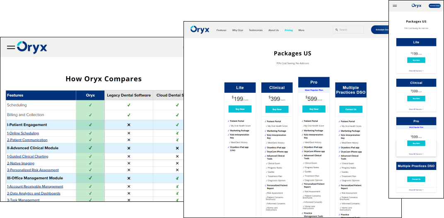Image resolution: width=444 pixels, height=218 pixels.
Task: Click Contact Us under desktop Multiple Practices DSO
Action: pos(351,109)
